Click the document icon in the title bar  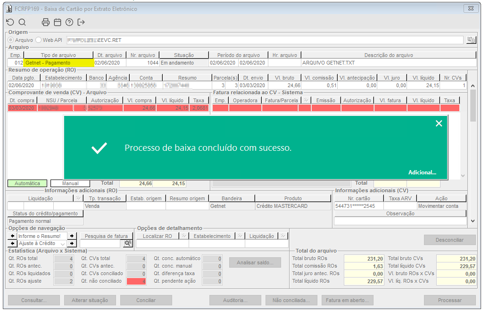9,8
